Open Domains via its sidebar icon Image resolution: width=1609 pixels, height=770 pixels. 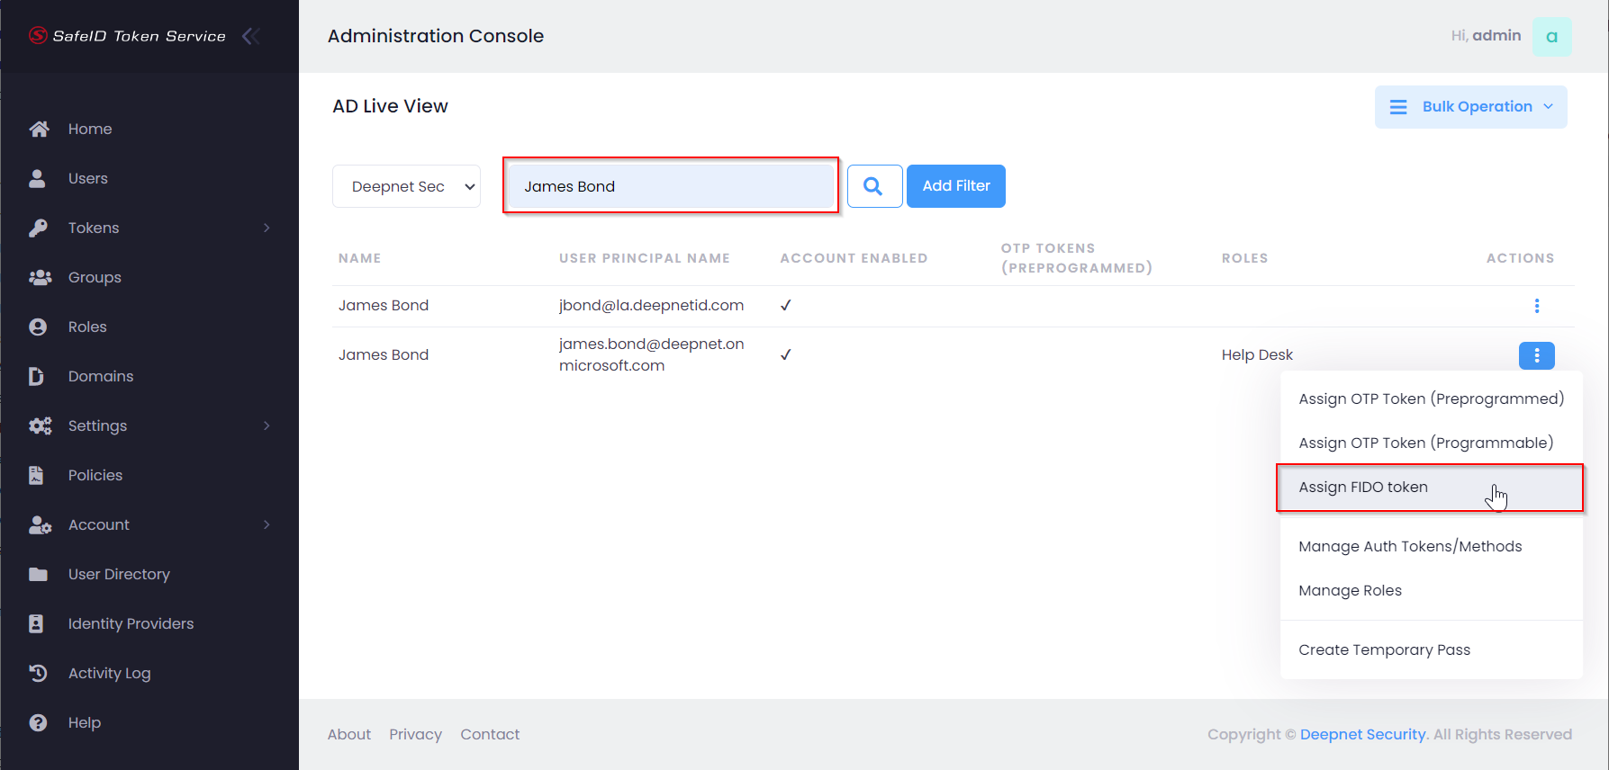point(37,376)
